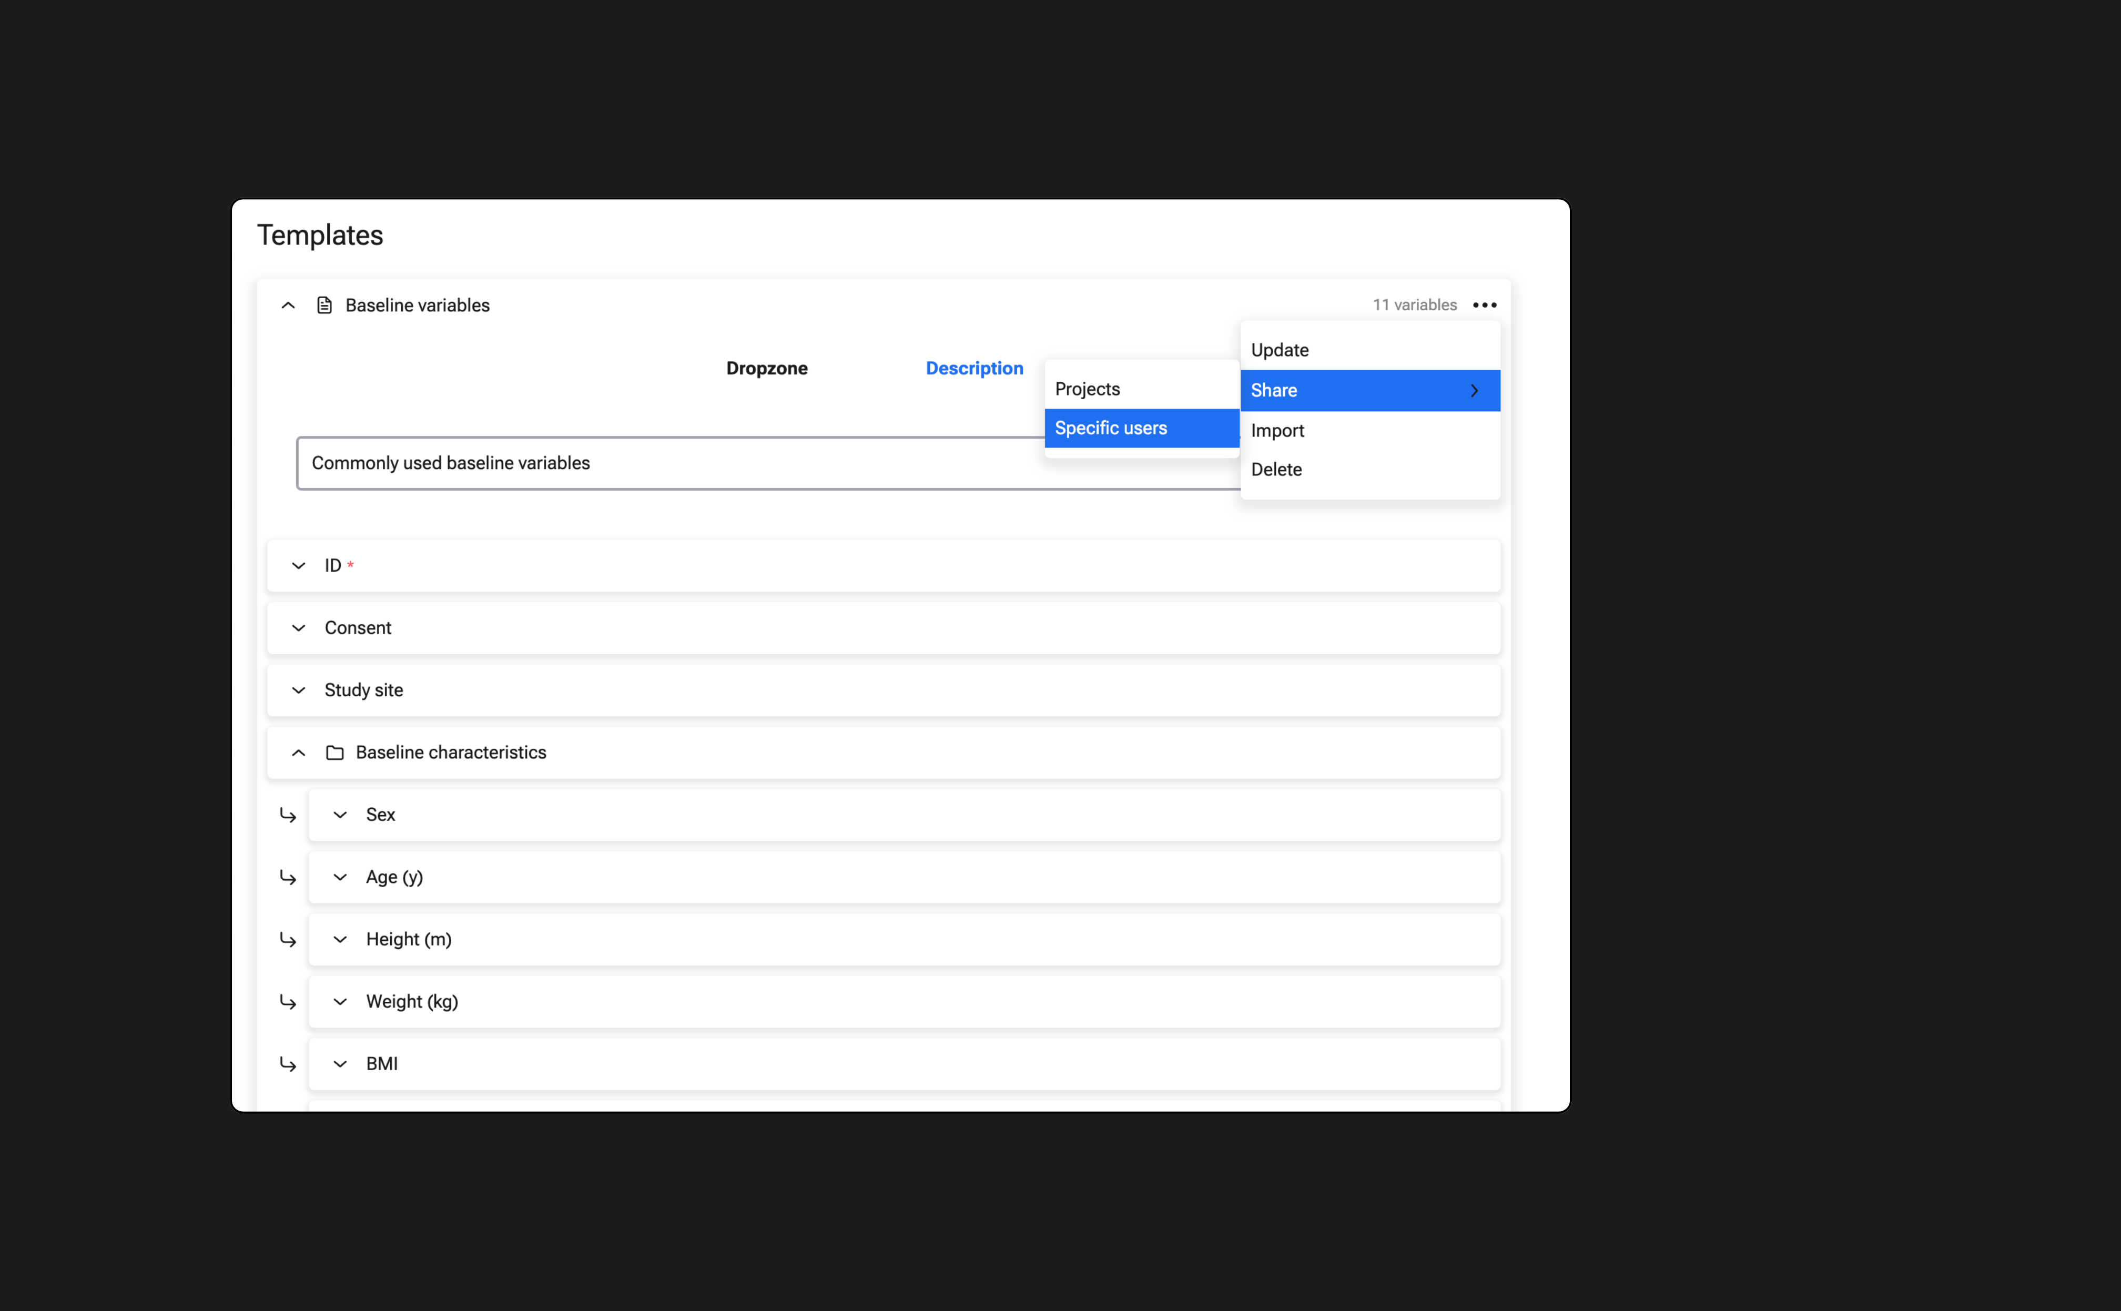Click the three-dot more options icon
Viewport: 2121px width, 1311px height.
[x=1484, y=305]
